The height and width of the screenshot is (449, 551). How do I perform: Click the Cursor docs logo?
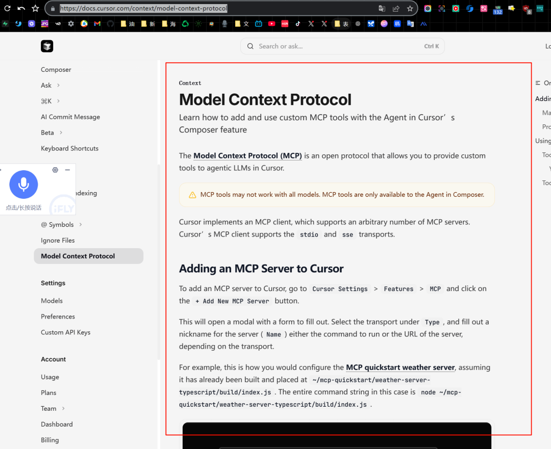tap(47, 46)
